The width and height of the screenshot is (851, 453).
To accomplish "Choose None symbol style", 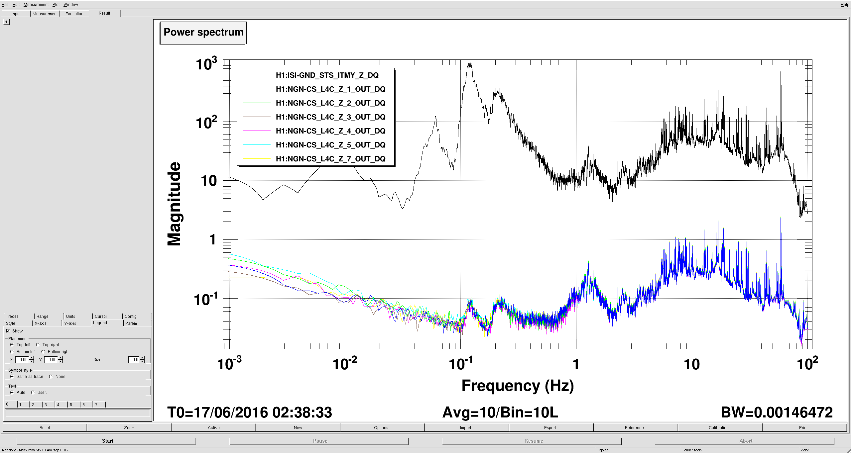I will (51, 377).
